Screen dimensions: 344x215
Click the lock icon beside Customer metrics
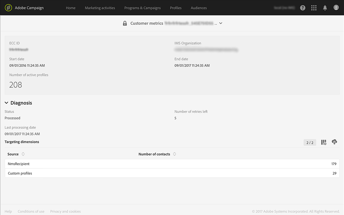tap(125, 23)
